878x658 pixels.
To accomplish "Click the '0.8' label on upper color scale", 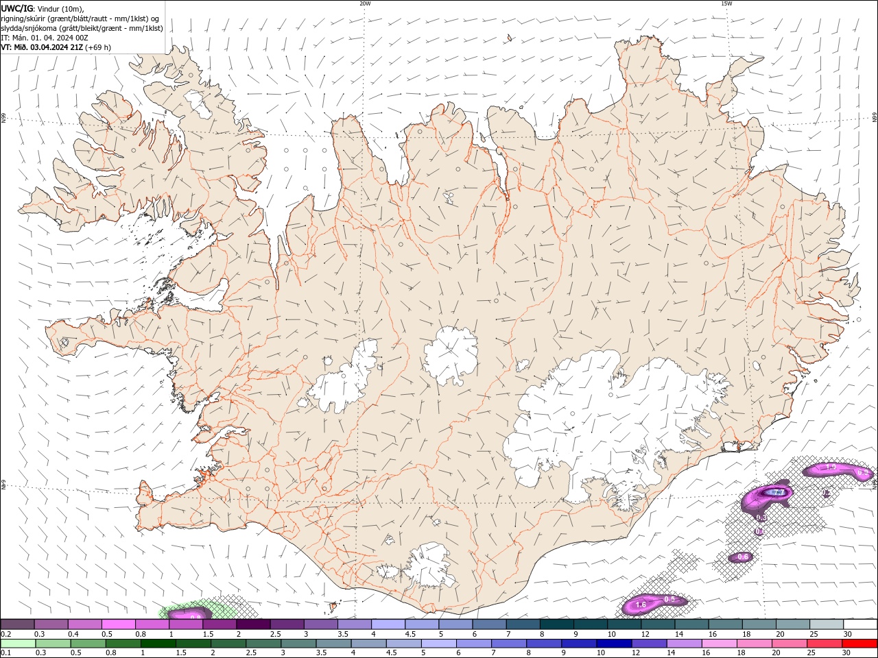I will 140,634.
